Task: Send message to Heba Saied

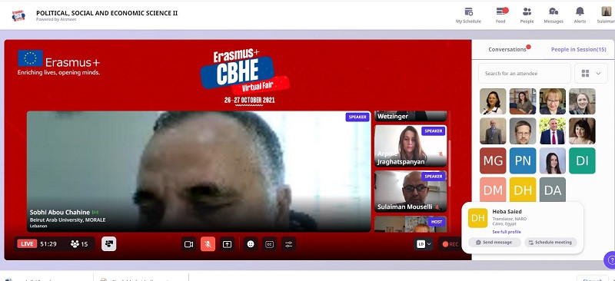Action: click(x=494, y=242)
